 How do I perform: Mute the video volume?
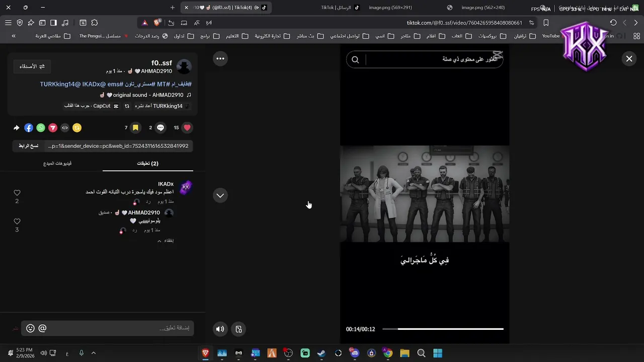click(x=220, y=329)
